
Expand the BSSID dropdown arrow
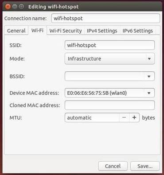(x=149, y=76)
